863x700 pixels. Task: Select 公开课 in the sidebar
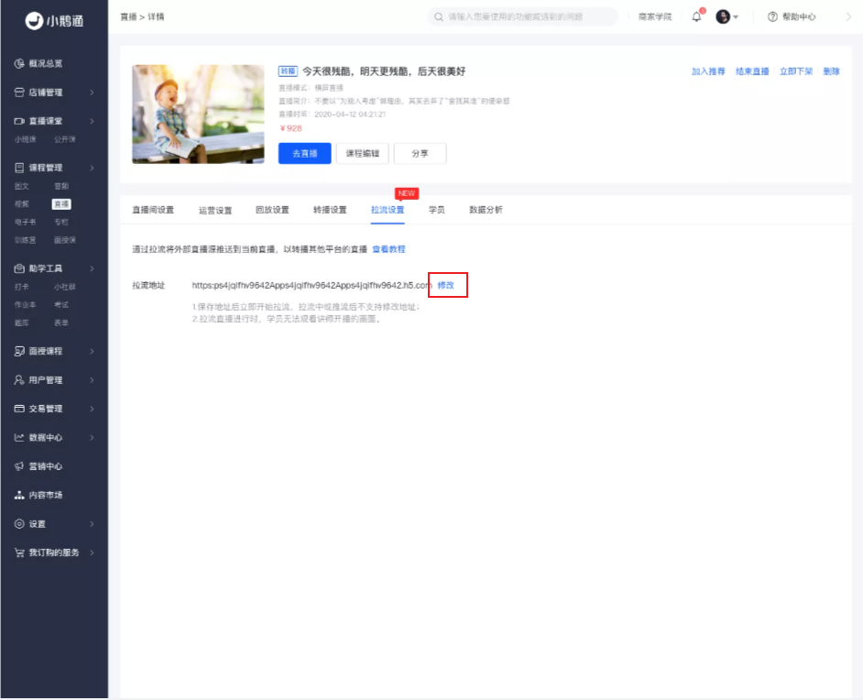click(65, 139)
